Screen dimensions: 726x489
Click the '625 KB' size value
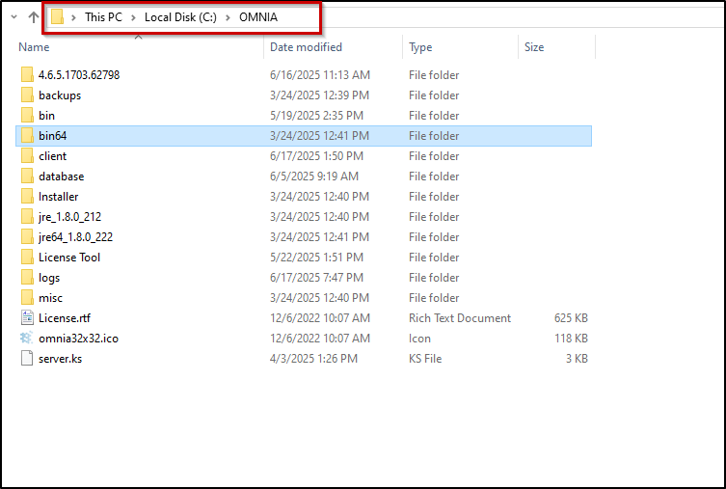click(x=571, y=318)
